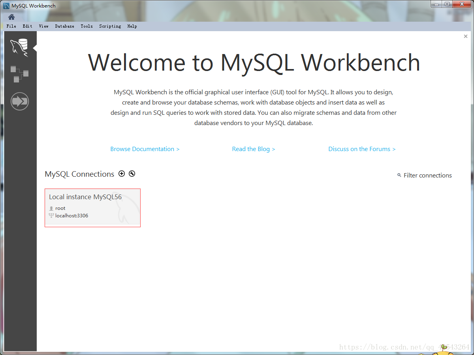
Task: Open the Help menu
Action: pyautogui.click(x=132, y=26)
